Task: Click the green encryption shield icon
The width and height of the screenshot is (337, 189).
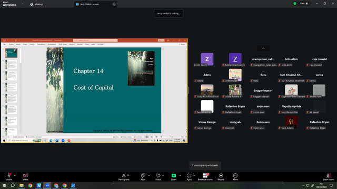Action: click(x=295, y=4)
